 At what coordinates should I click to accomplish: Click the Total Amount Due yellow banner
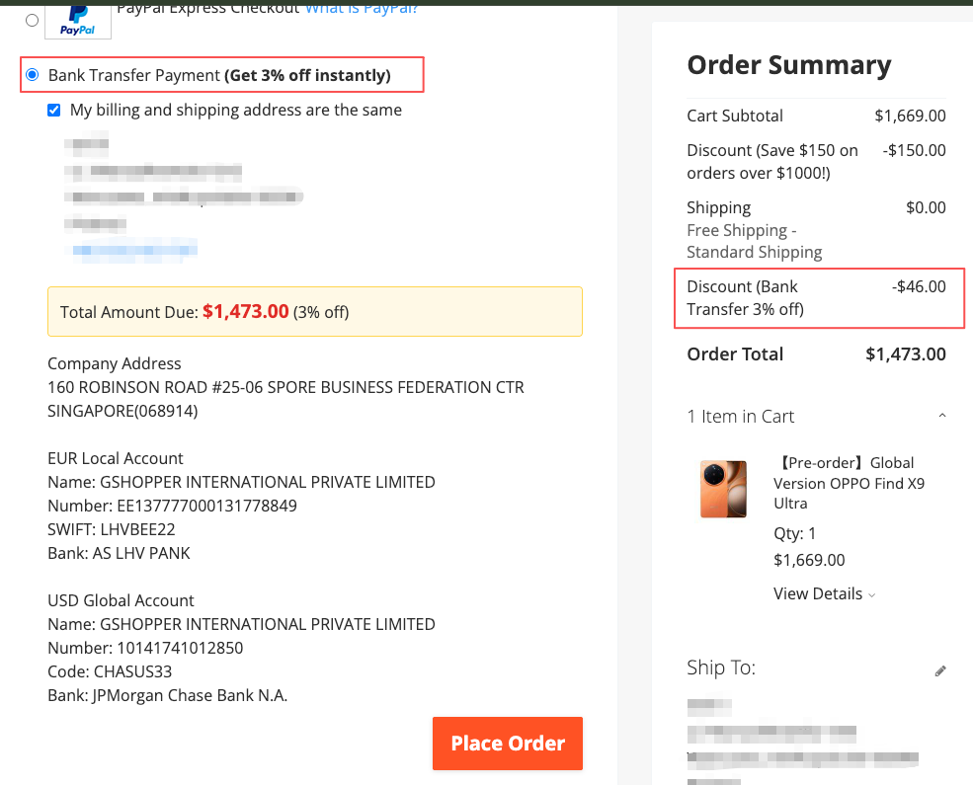[315, 311]
